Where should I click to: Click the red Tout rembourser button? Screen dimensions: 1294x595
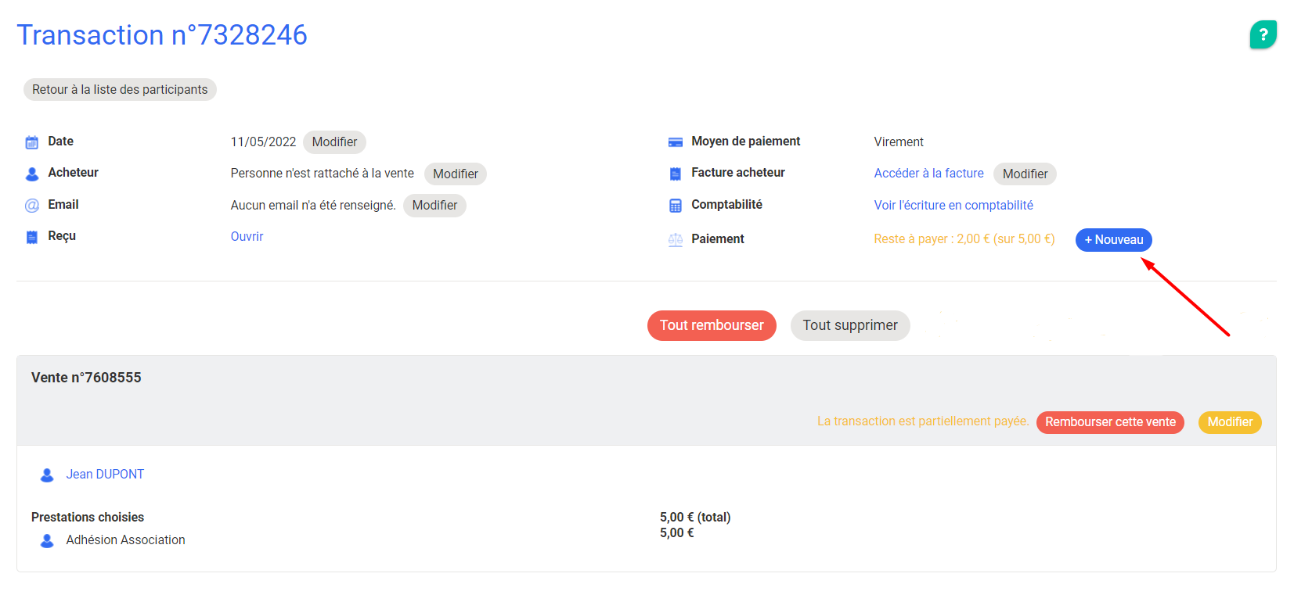click(x=712, y=325)
